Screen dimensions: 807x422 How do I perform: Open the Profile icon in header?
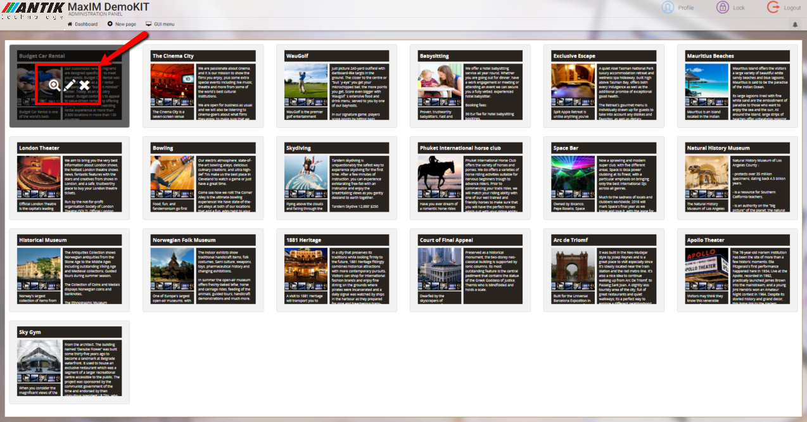(668, 8)
